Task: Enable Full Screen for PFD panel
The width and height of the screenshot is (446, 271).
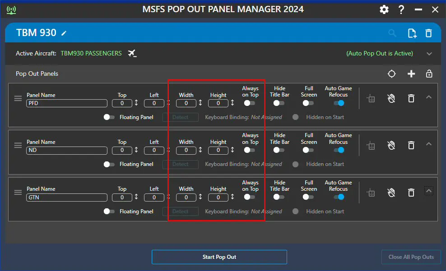Action: (308, 103)
